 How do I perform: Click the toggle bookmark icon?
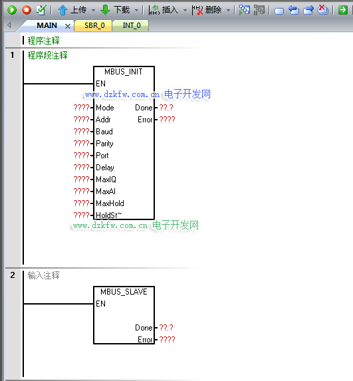(x=279, y=11)
